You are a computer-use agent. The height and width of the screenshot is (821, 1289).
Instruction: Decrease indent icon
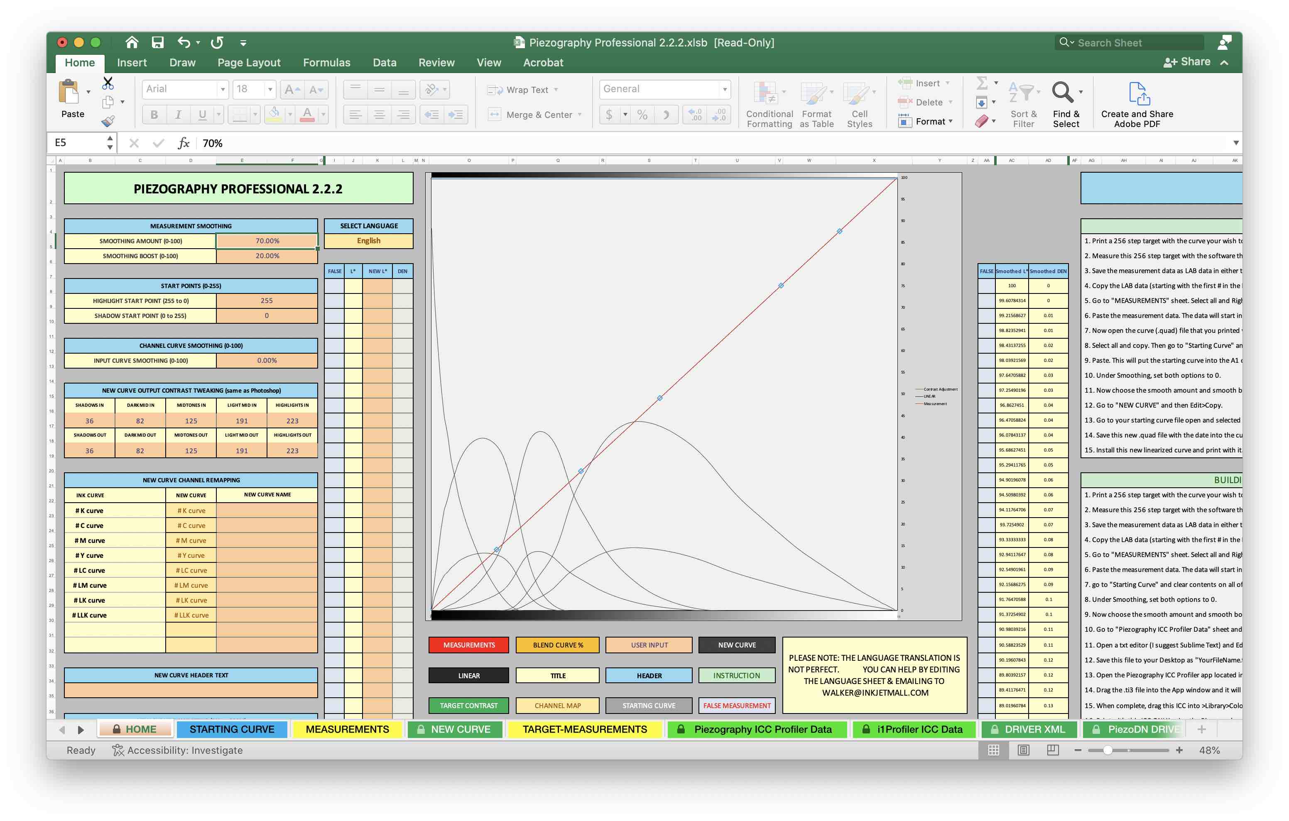pyautogui.click(x=431, y=115)
